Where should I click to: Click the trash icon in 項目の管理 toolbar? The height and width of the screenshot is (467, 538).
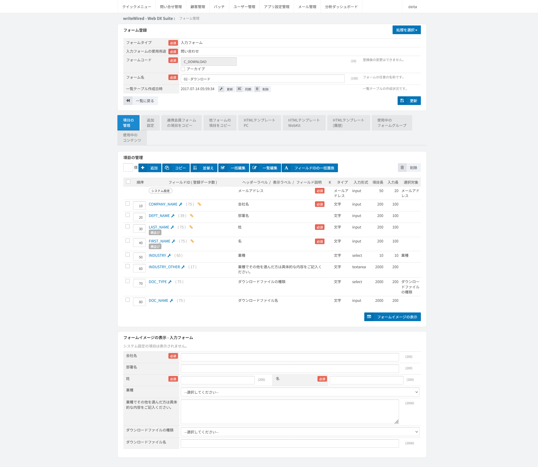pyautogui.click(x=402, y=168)
